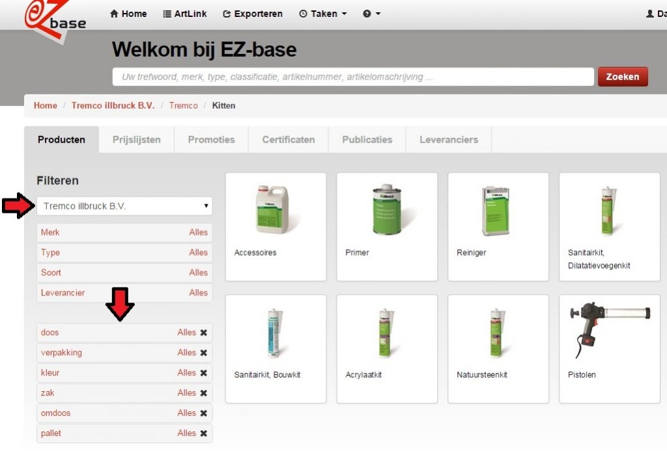Open the Certificaten tab
This screenshot has width=667, height=451.
[x=288, y=139]
